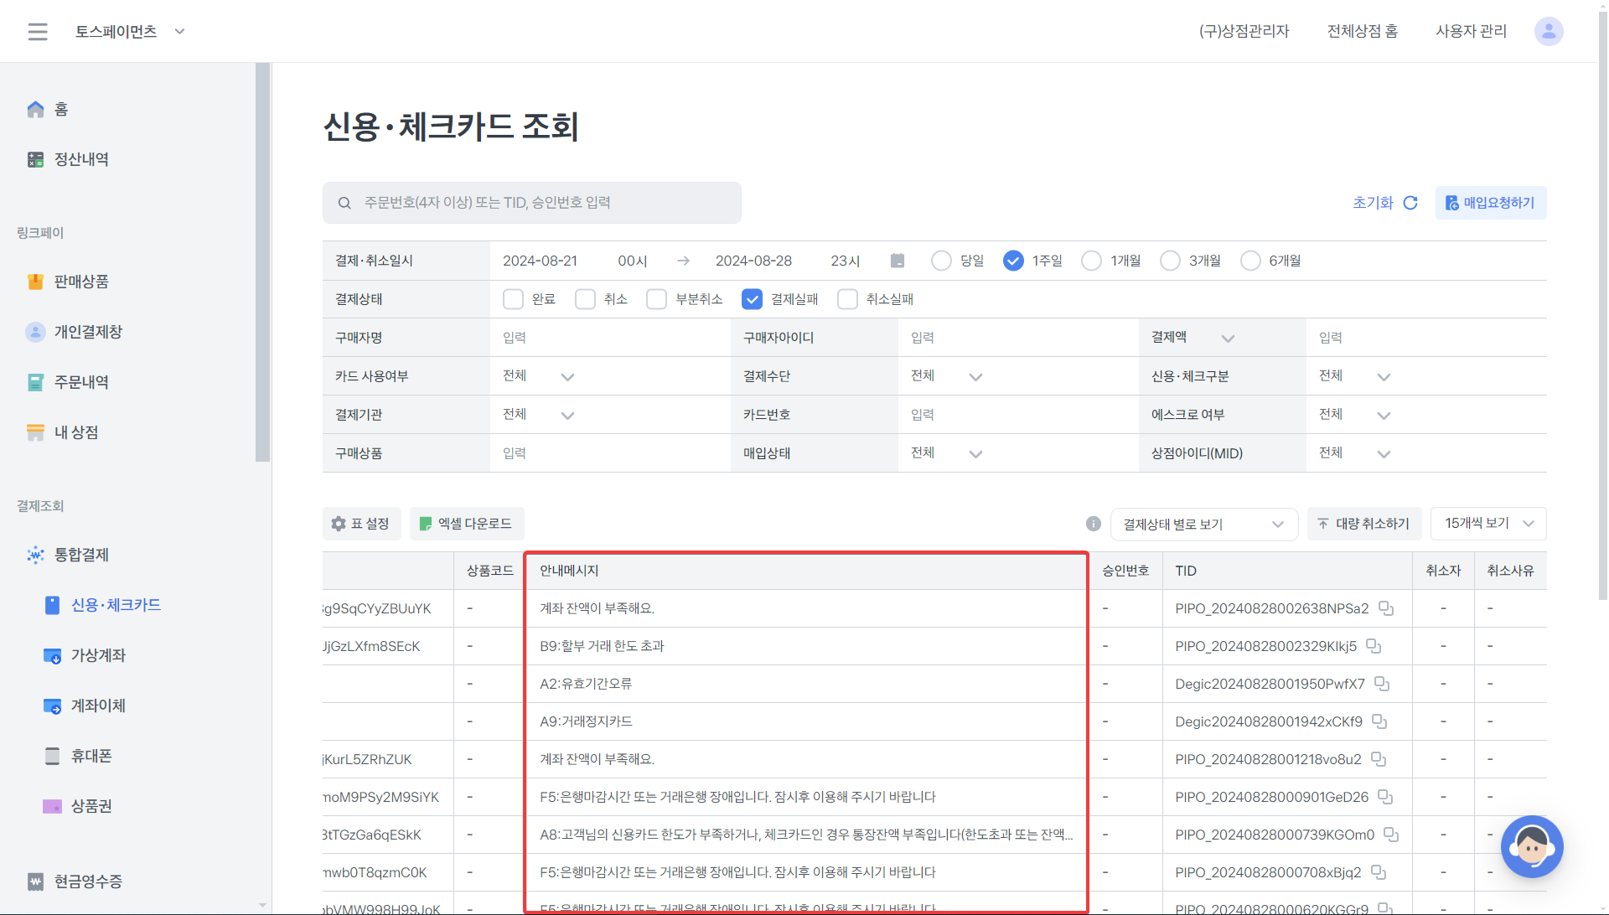Viewport: 1609px width, 915px height.
Task: Uncheck the 결제실패 checkbox
Action: (x=752, y=299)
